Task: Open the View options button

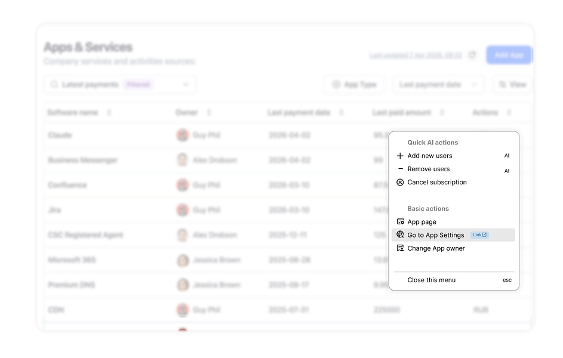Action: point(512,85)
